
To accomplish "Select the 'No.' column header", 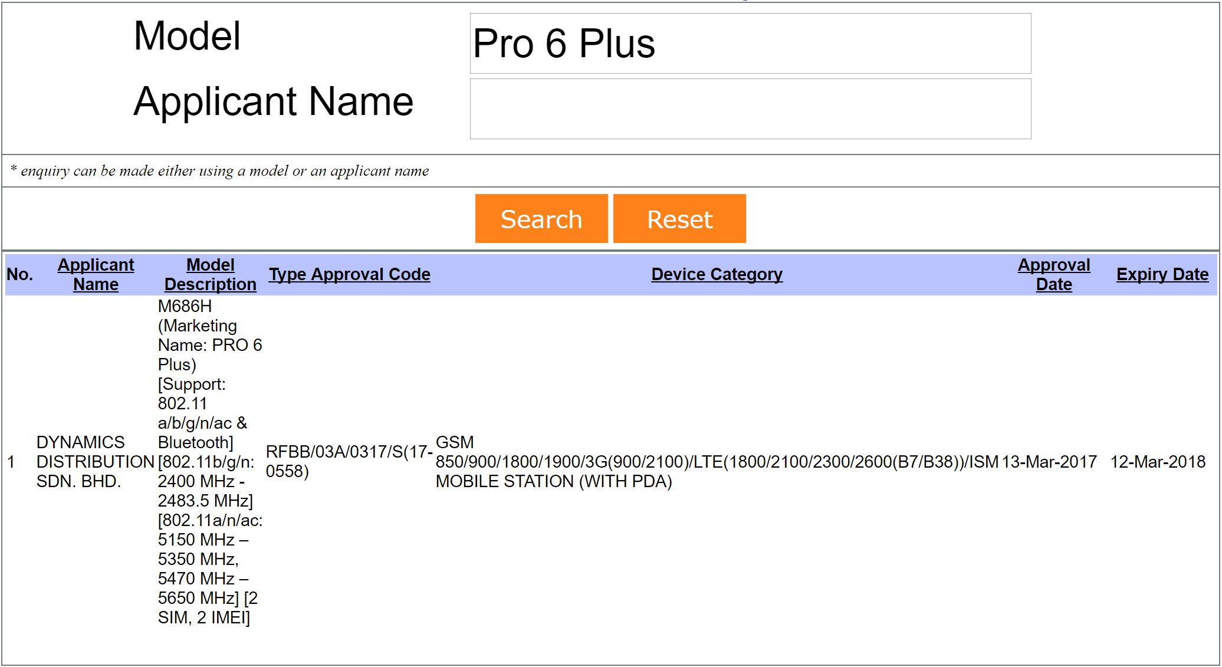I will click(x=19, y=274).
